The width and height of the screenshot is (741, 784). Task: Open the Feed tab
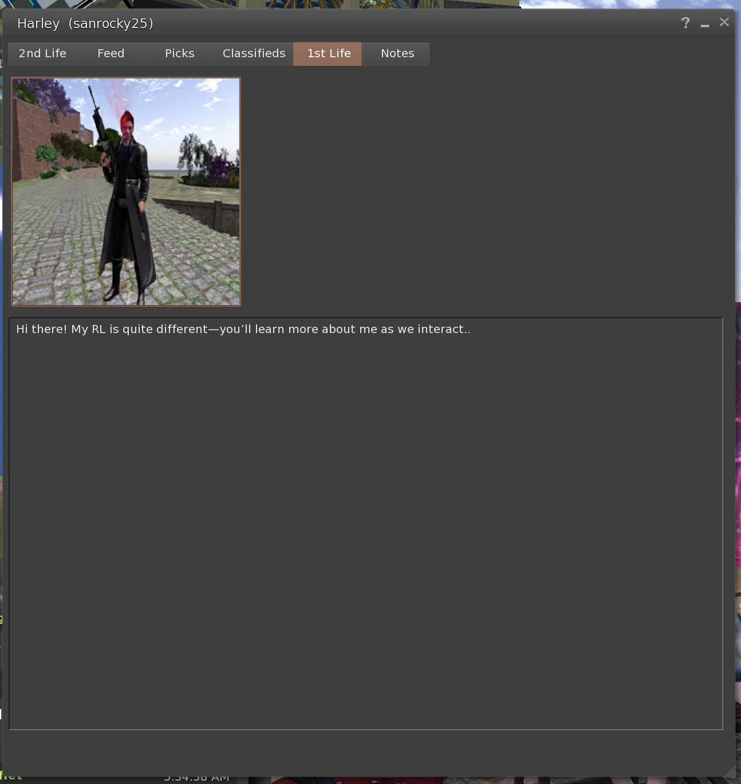110,53
